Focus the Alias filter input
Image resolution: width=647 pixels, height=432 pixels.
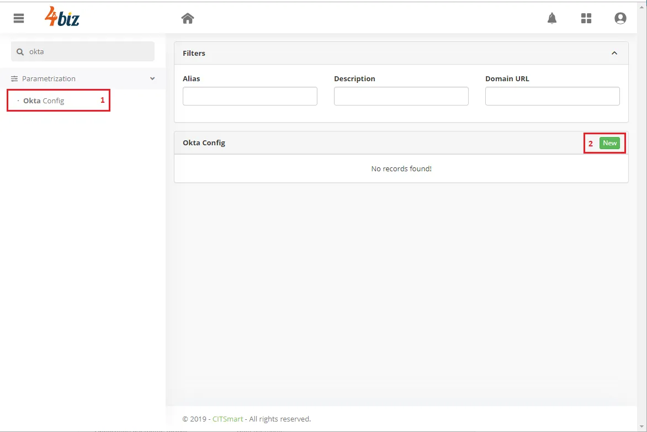pyautogui.click(x=250, y=96)
